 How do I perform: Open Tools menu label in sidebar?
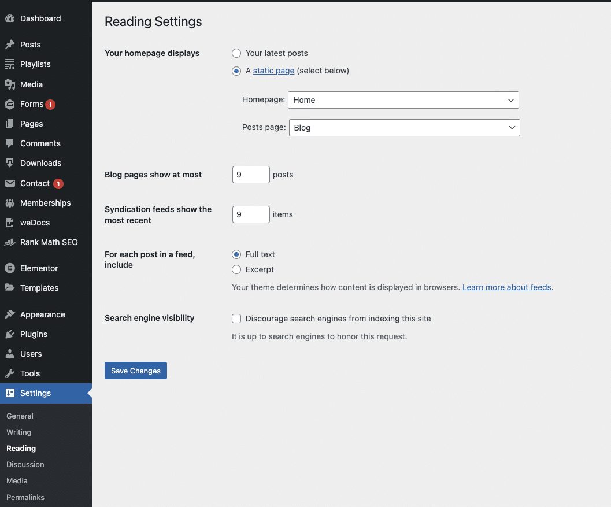point(30,373)
